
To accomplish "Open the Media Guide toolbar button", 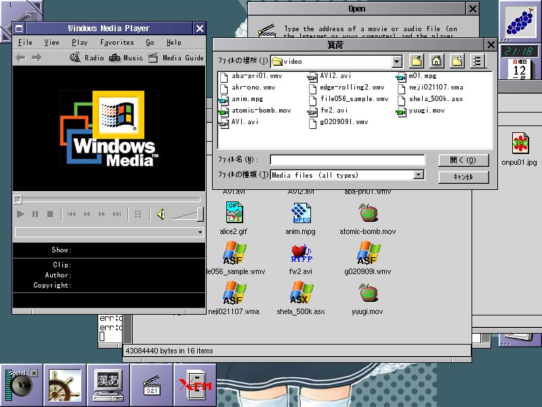I will (176, 58).
